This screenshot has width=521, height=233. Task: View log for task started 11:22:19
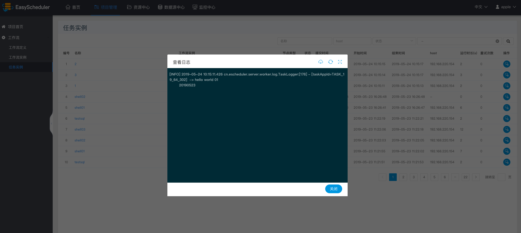click(x=507, y=119)
